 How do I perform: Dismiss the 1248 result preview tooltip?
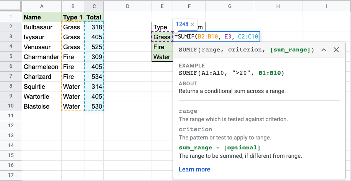(x=193, y=24)
